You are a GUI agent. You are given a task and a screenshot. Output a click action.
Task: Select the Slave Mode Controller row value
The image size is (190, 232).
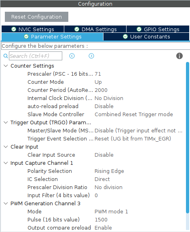click(134, 114)
